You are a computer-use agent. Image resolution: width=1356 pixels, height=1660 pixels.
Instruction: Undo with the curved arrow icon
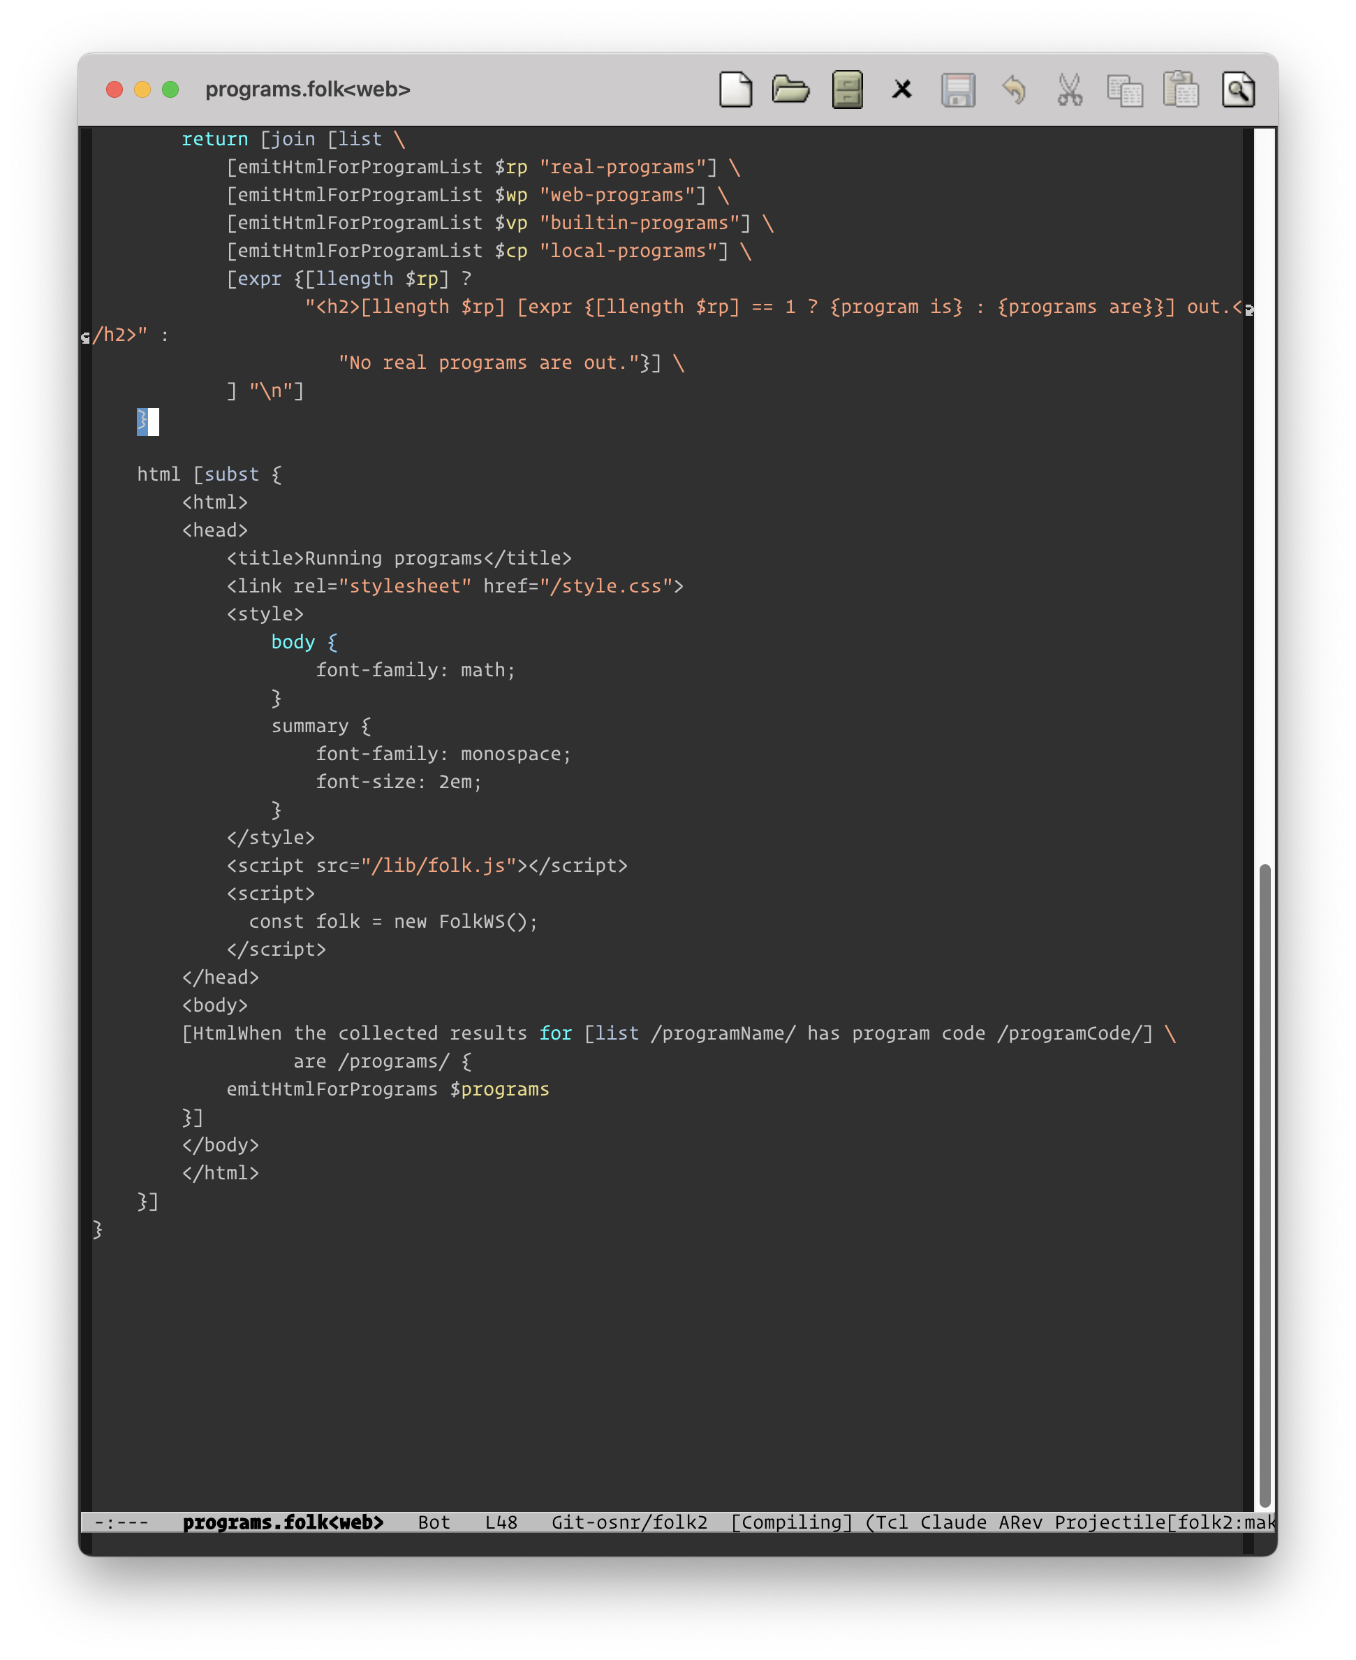point(1014,89)
